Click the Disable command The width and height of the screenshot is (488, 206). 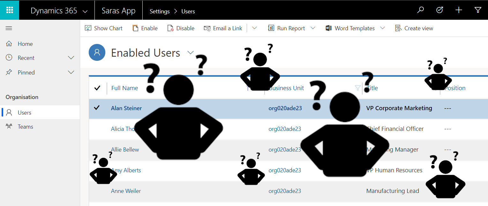pos(181,28)
